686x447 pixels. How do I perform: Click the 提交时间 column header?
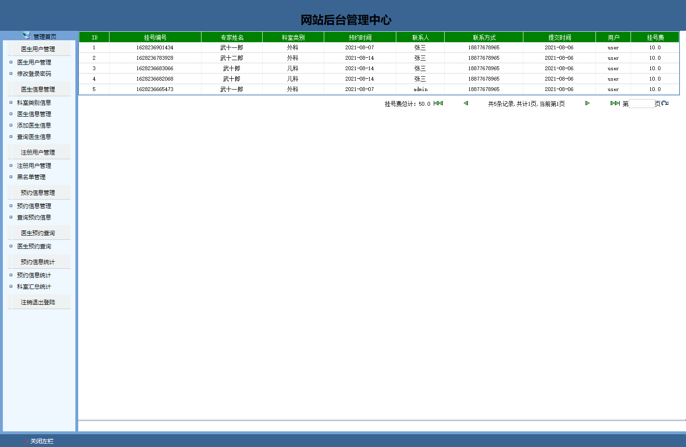tap(559, 37)
